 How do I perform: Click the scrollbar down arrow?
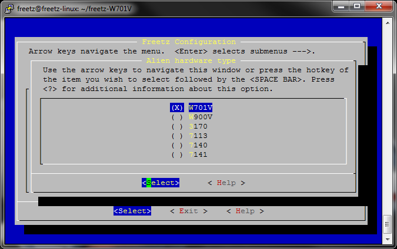click(x=387, y=240)
